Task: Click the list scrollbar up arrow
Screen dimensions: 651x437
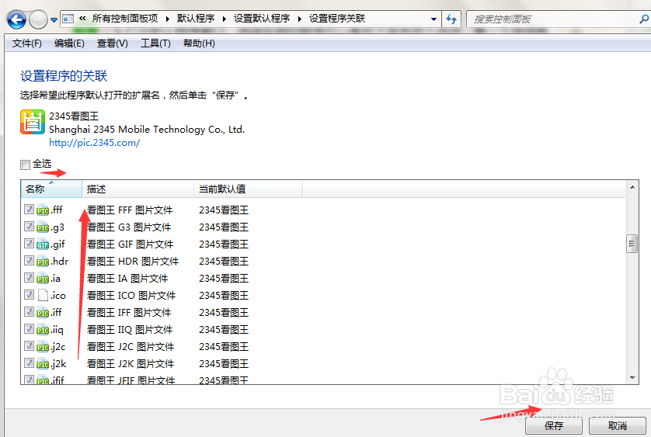Action: pyautogui.click(x=632, y=187)
